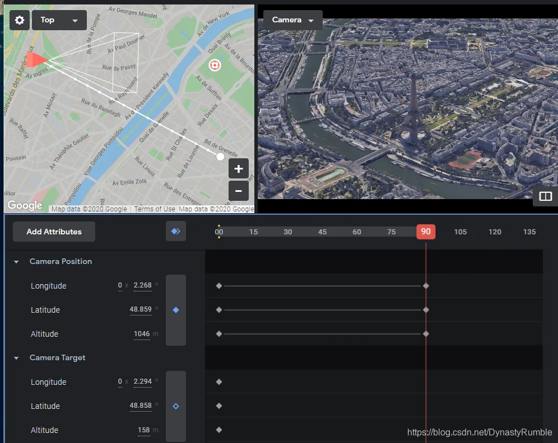Click the Camera Position Altitude value 1046
Image resolution: width=558 pixels, height=443 pixels.
click(x=142, y=334)
